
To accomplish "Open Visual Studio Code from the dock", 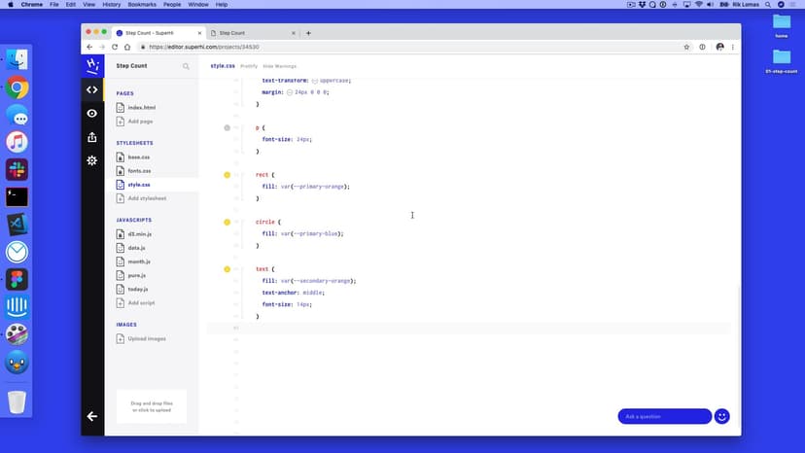I will (x=17, y=225).
